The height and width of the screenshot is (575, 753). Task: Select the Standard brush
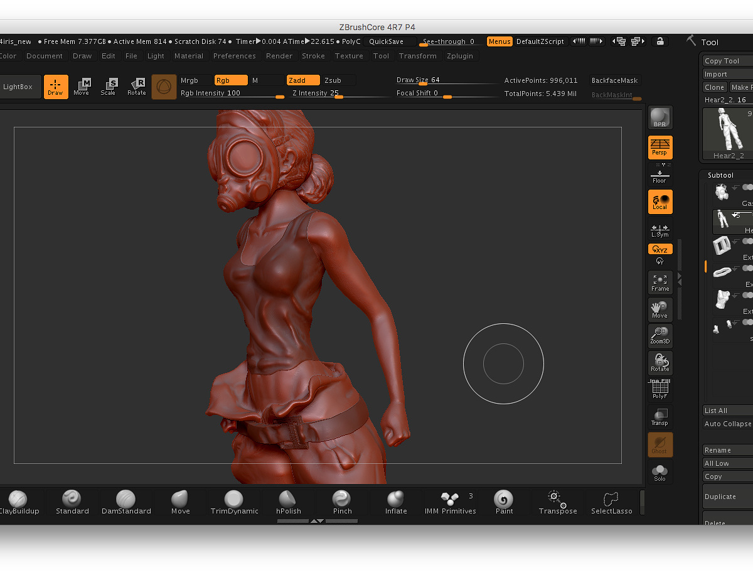coord(72,502)
